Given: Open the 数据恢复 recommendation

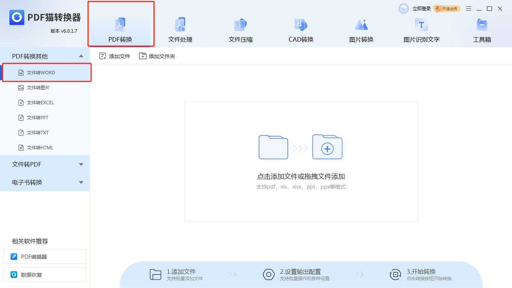Looking at the screenshot, I should click(45, 274).
